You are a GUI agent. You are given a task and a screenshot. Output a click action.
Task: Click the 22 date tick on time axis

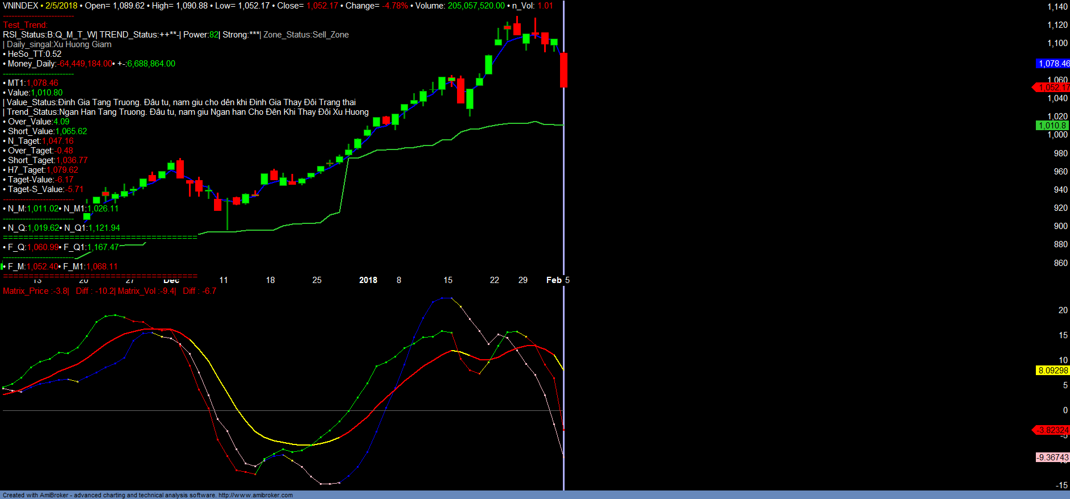[x=495, y=280]
